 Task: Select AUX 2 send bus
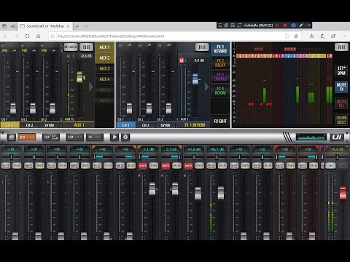[104, 57]
